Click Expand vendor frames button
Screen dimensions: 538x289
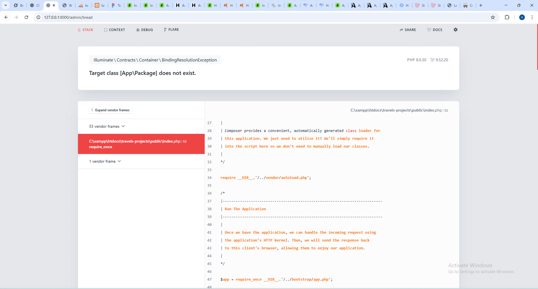pos(110,110)
